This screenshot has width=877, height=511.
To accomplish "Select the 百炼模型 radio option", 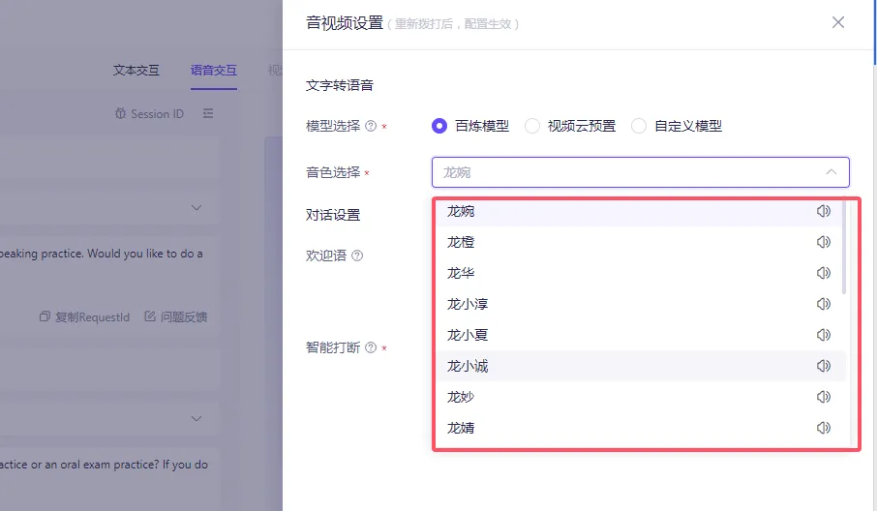I will point(440,126).
